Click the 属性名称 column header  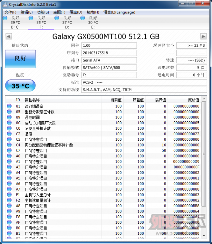(62, 100)
